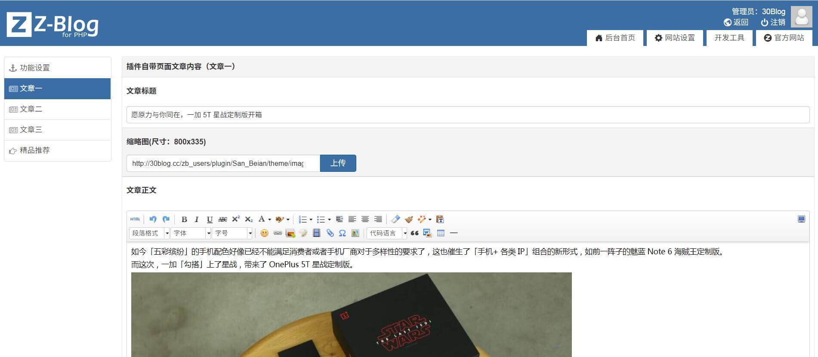The width and height of the screenshot is (818, 357).
Task: Open bullet list style dropdown
Action: [329, 220]
